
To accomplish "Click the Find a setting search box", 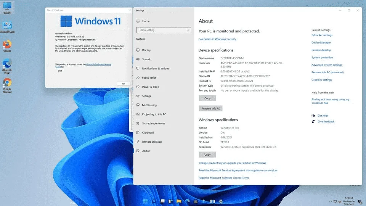I will 164,30.
